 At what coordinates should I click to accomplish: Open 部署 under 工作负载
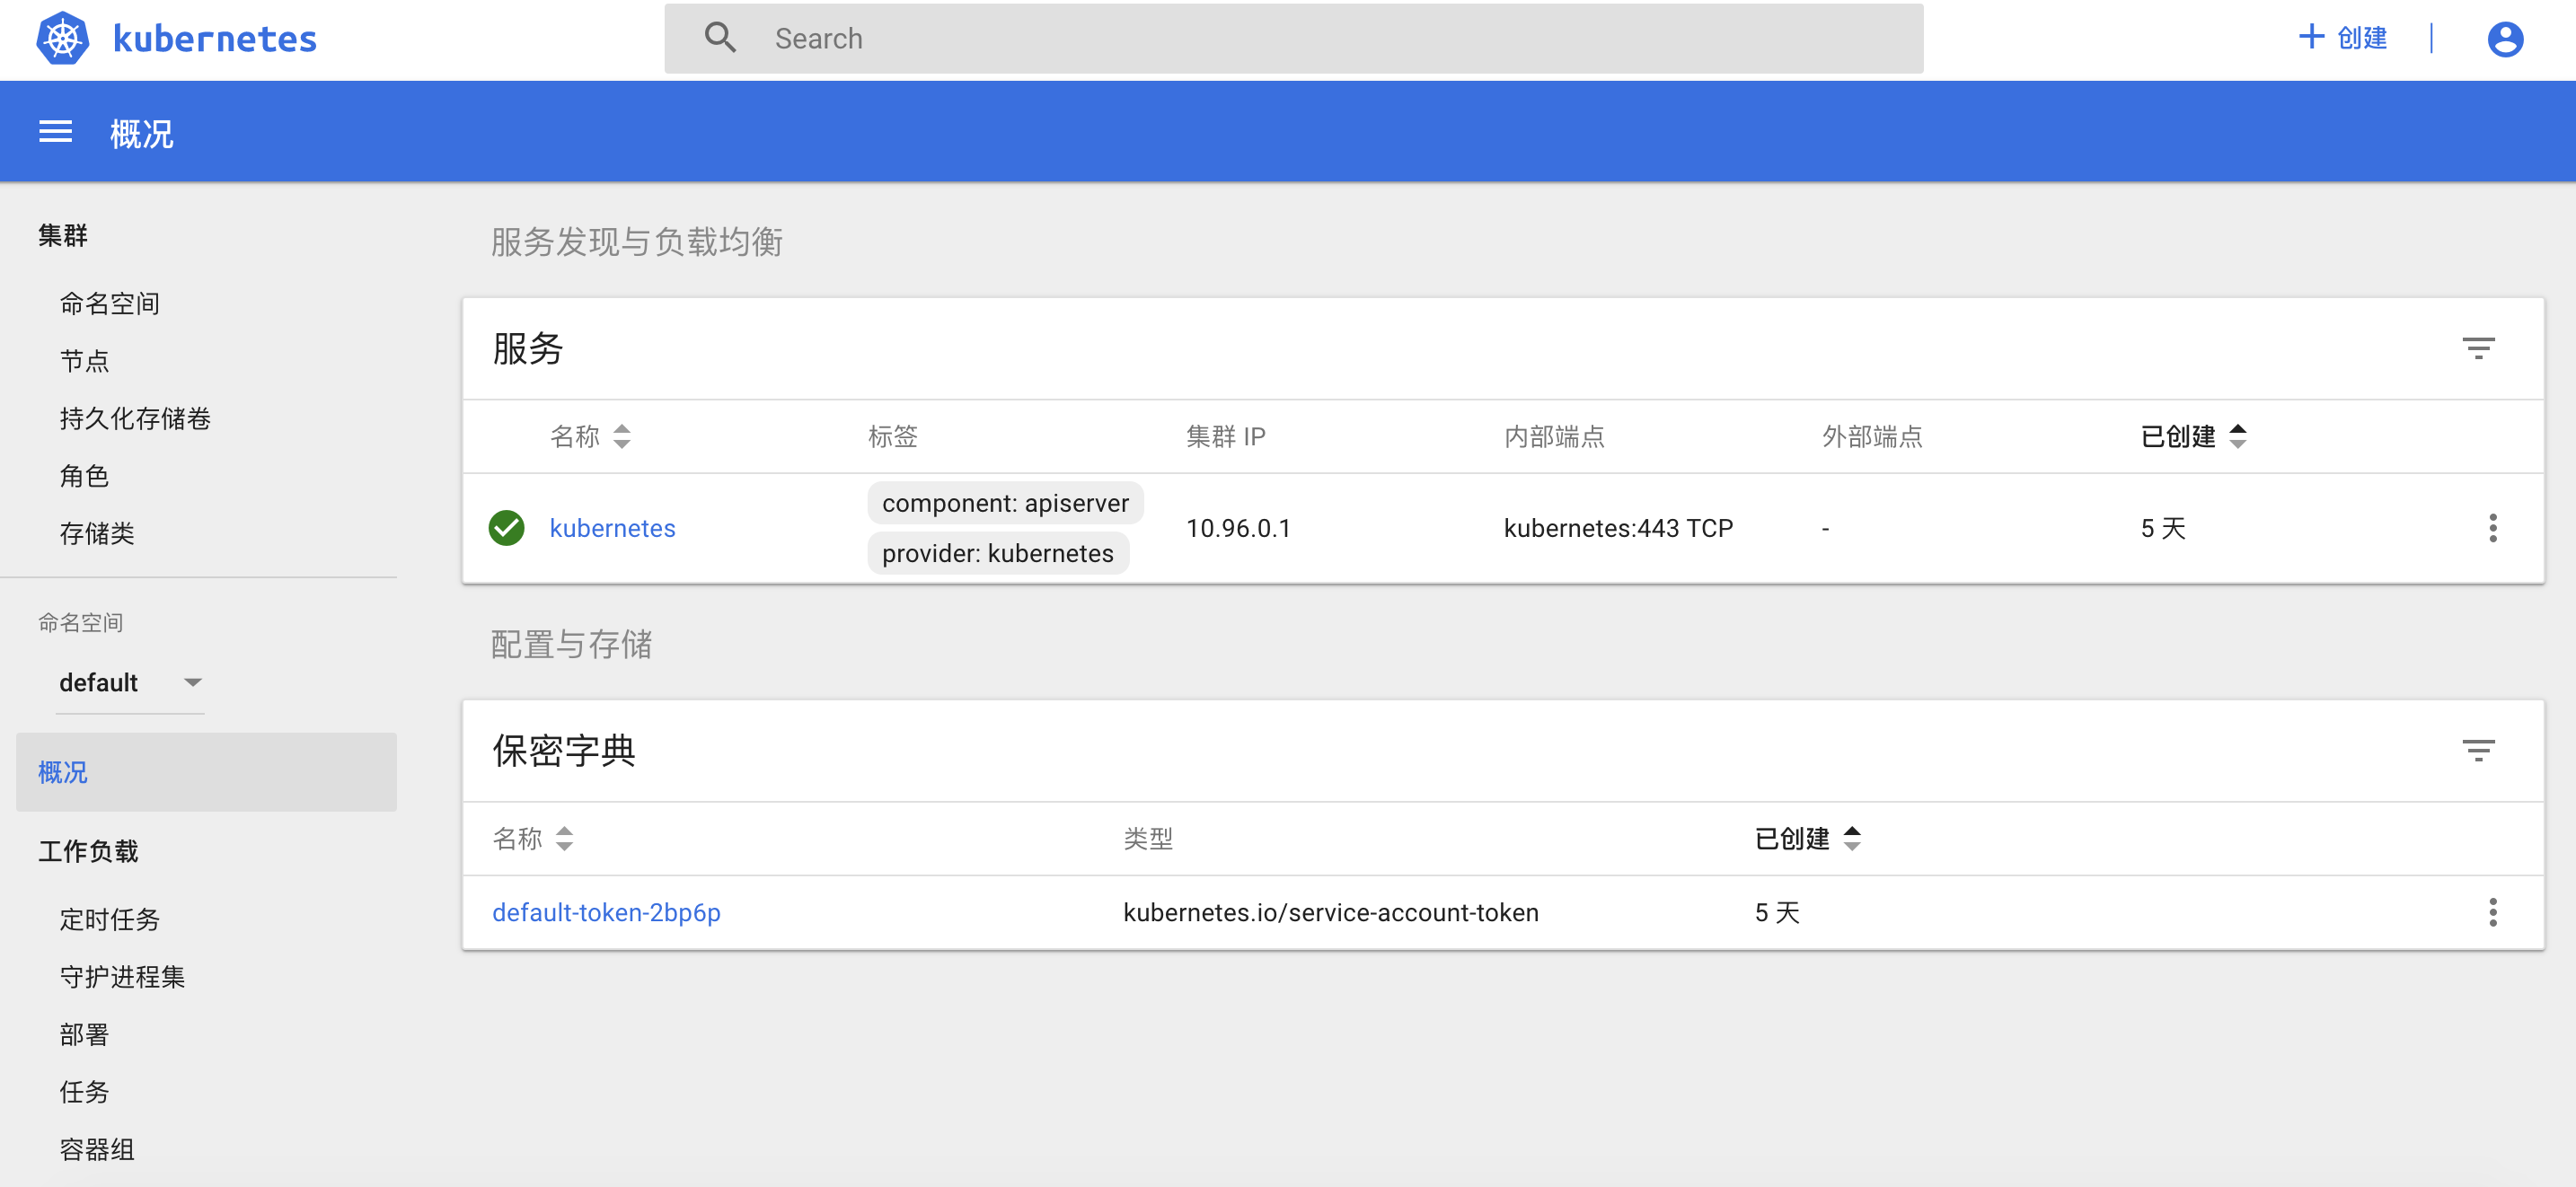pyautogui.click(x=84, y=1034)
